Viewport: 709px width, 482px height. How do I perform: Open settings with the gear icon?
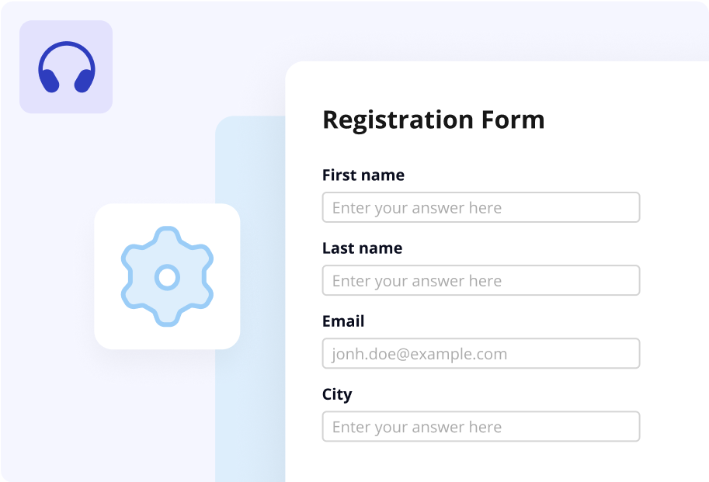point(167,276)
